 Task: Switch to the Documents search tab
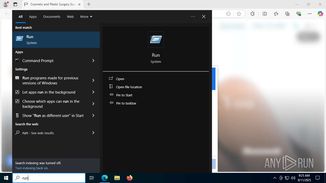click(52, 17)
